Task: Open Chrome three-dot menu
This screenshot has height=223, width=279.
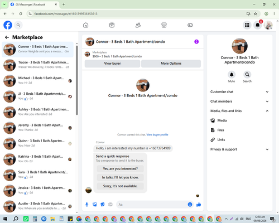Action: [x=274, y=14]
